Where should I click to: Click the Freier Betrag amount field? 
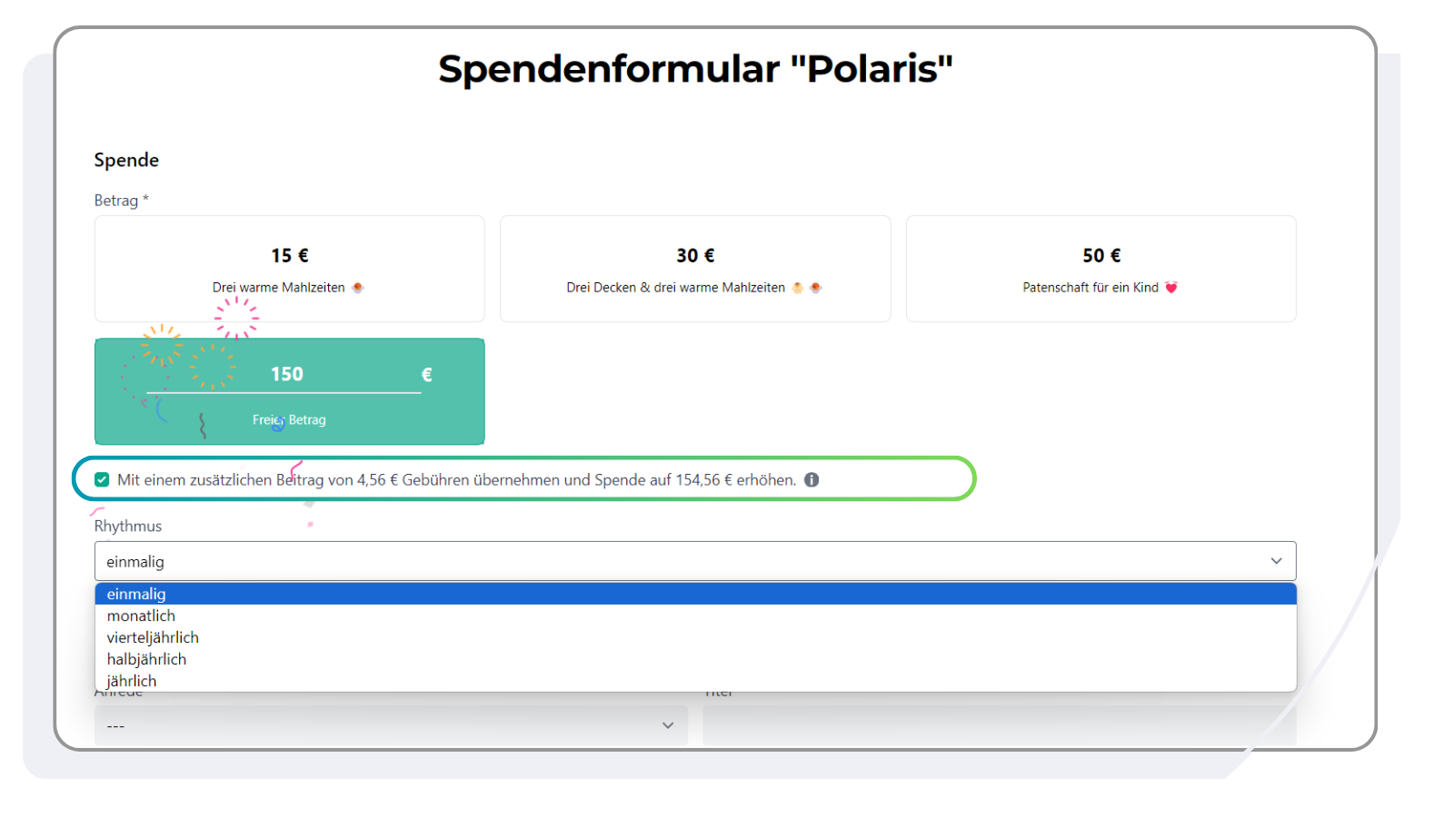289,374
